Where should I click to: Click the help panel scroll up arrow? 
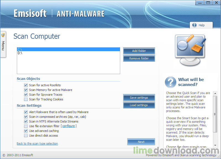[215, 93]
